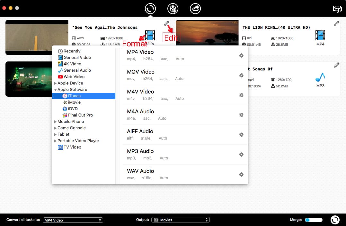Collapse the Apple Software category

tap(55, 90)
